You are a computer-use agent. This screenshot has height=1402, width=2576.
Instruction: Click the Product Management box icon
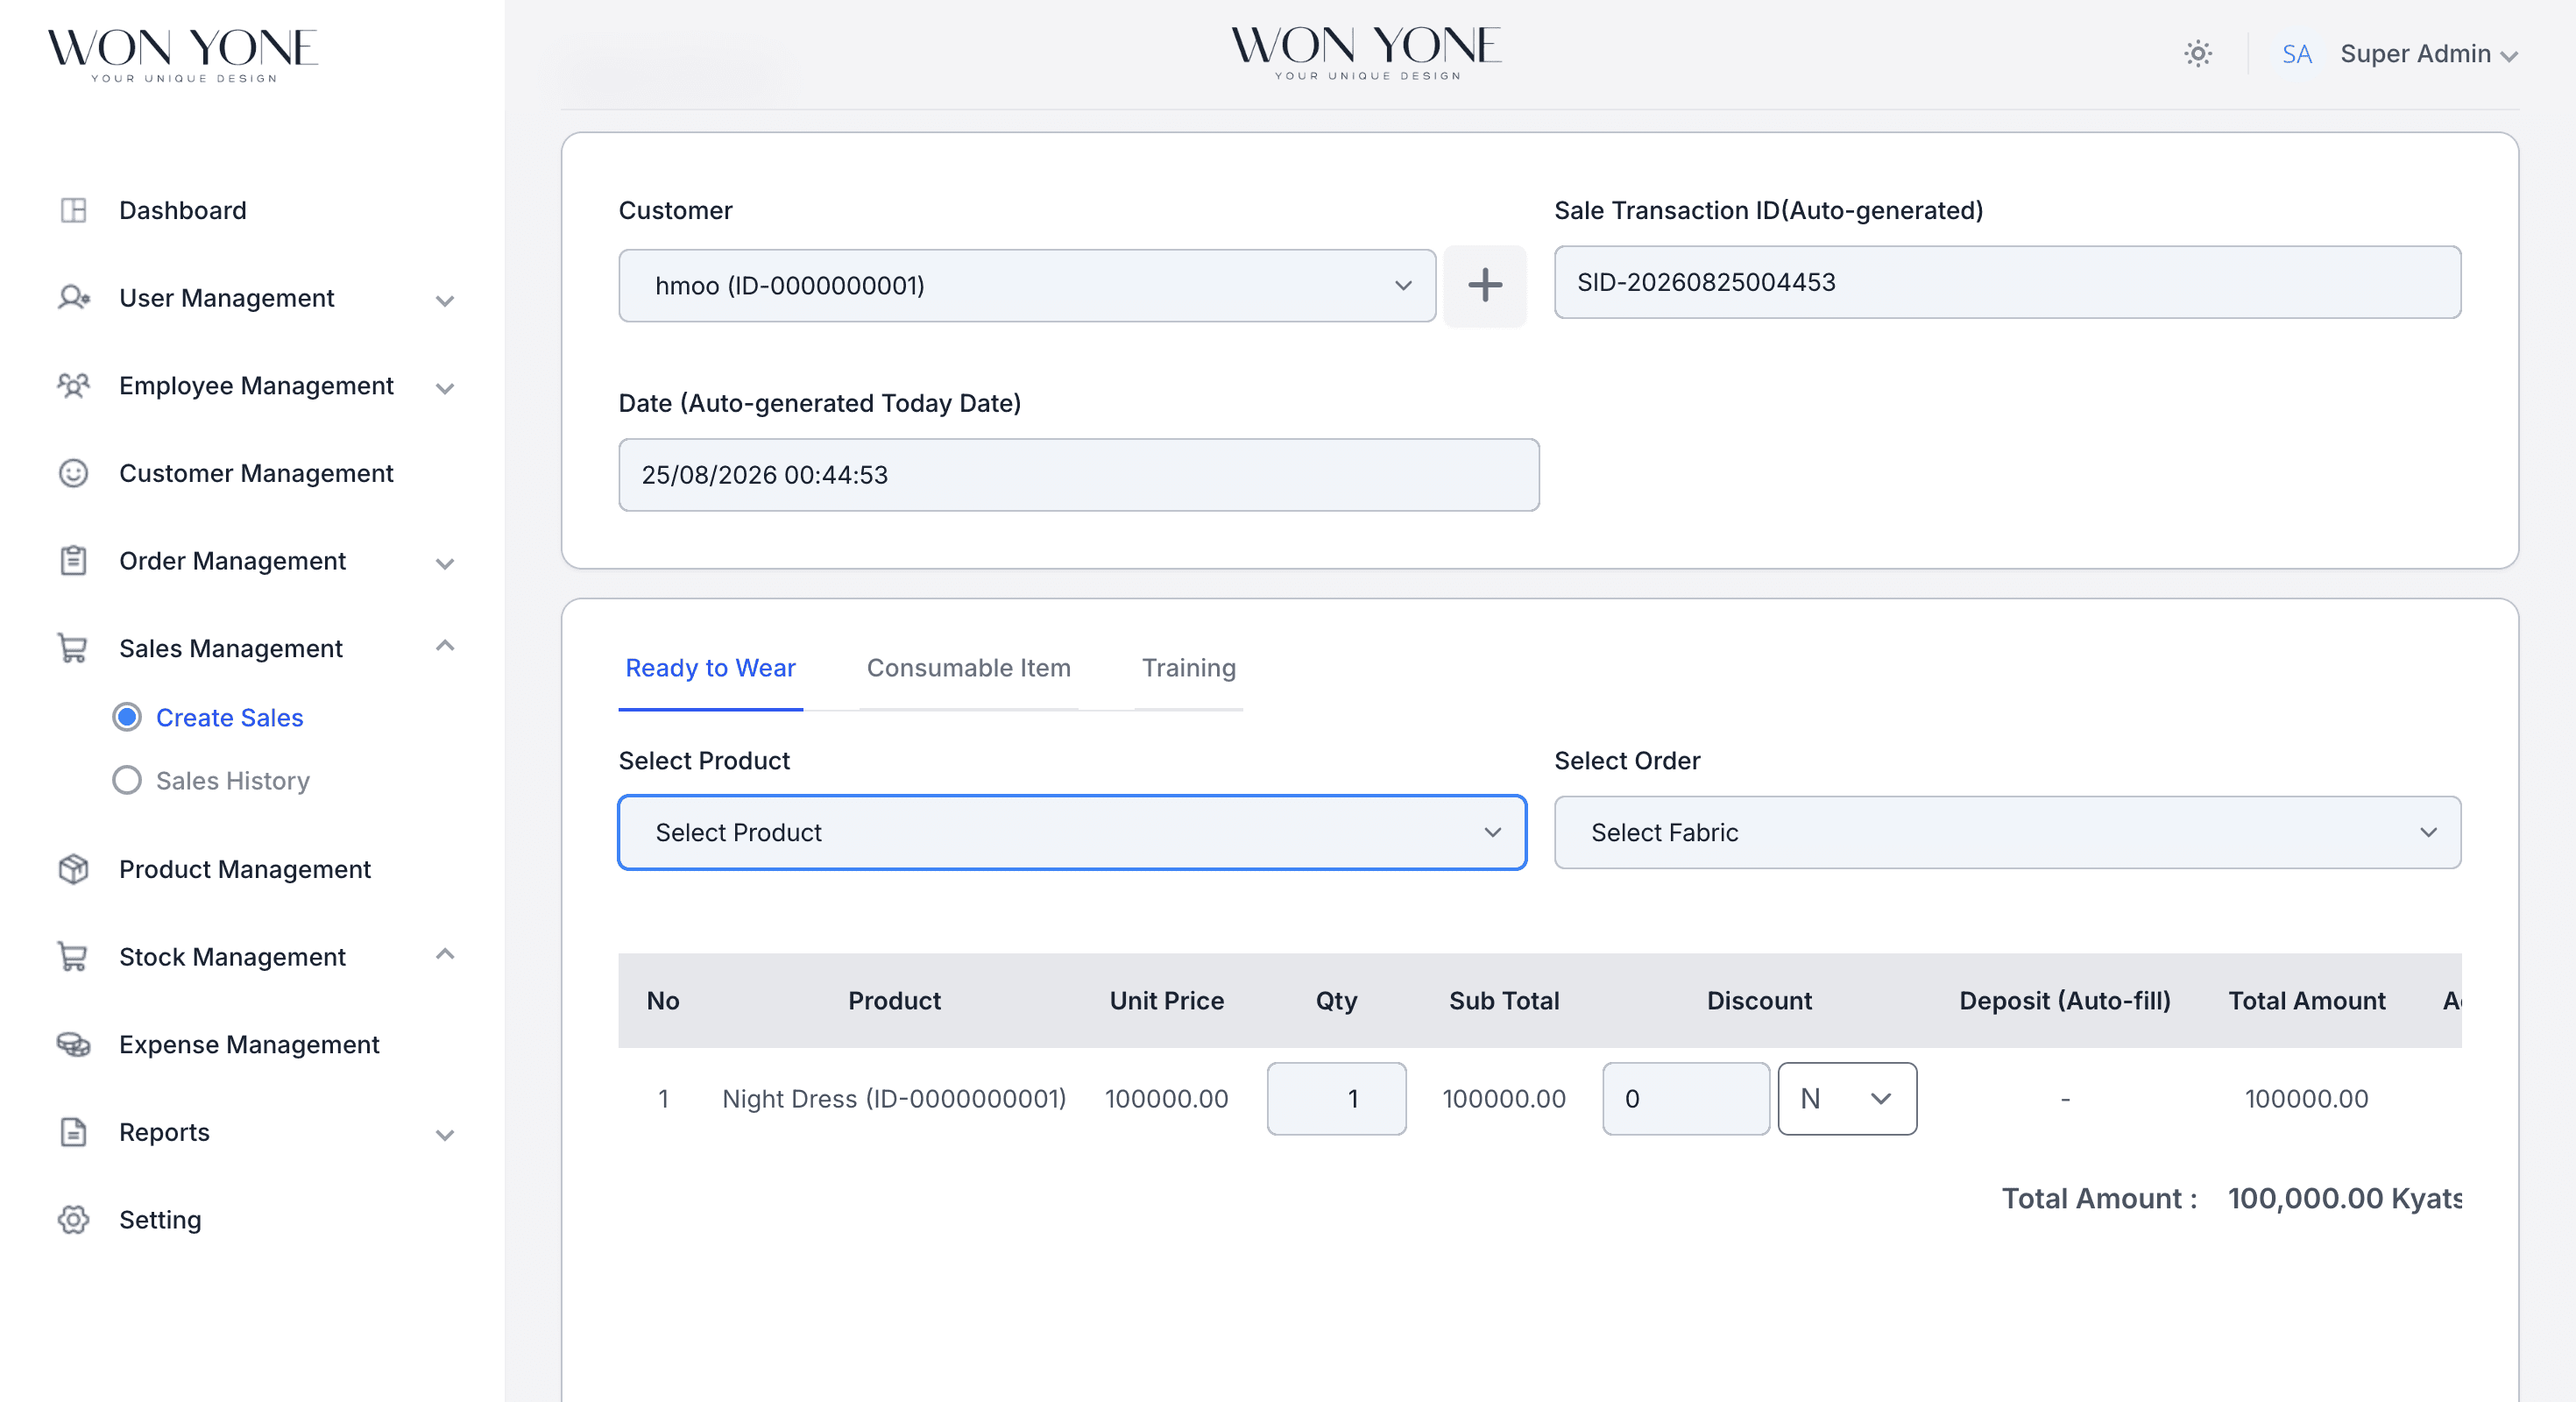(x=73, y=869)
